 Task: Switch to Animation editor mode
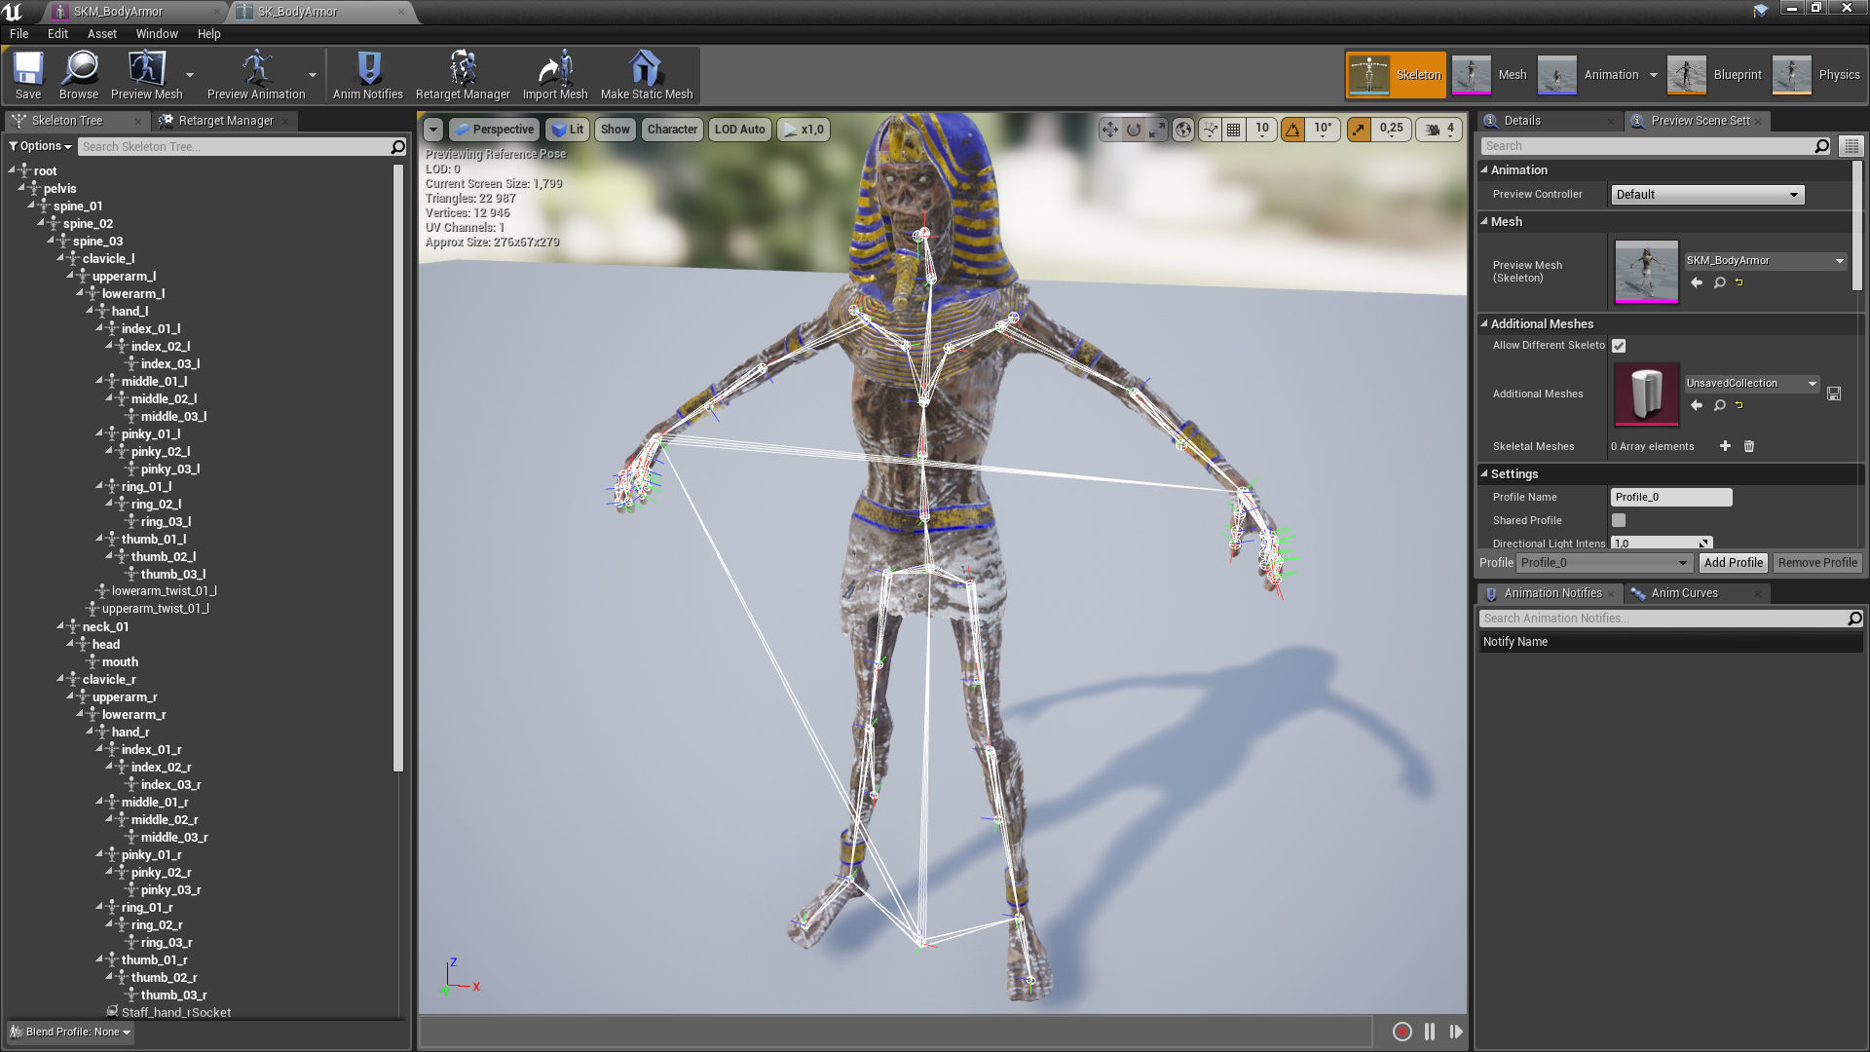tap(1589, 75)
